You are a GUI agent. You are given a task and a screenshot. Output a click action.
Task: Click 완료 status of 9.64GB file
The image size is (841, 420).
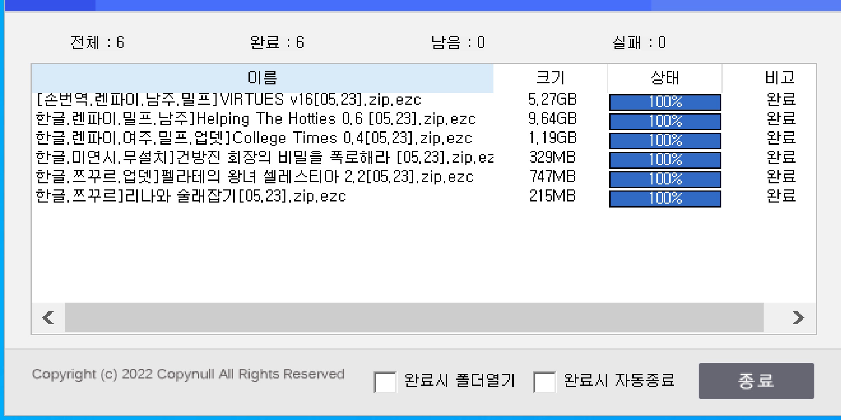pyautogui.click(x=781, y=119)
